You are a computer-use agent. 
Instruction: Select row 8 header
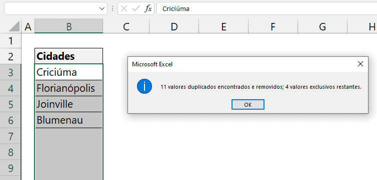pos(10,152)
